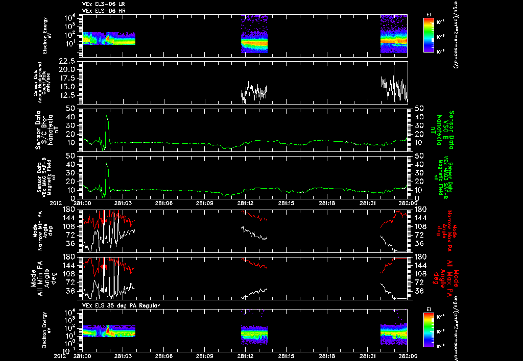Screen dimensions: 523x361
Task: Select the "EI" label above bottom color bar
Action: tap(429, 310)
